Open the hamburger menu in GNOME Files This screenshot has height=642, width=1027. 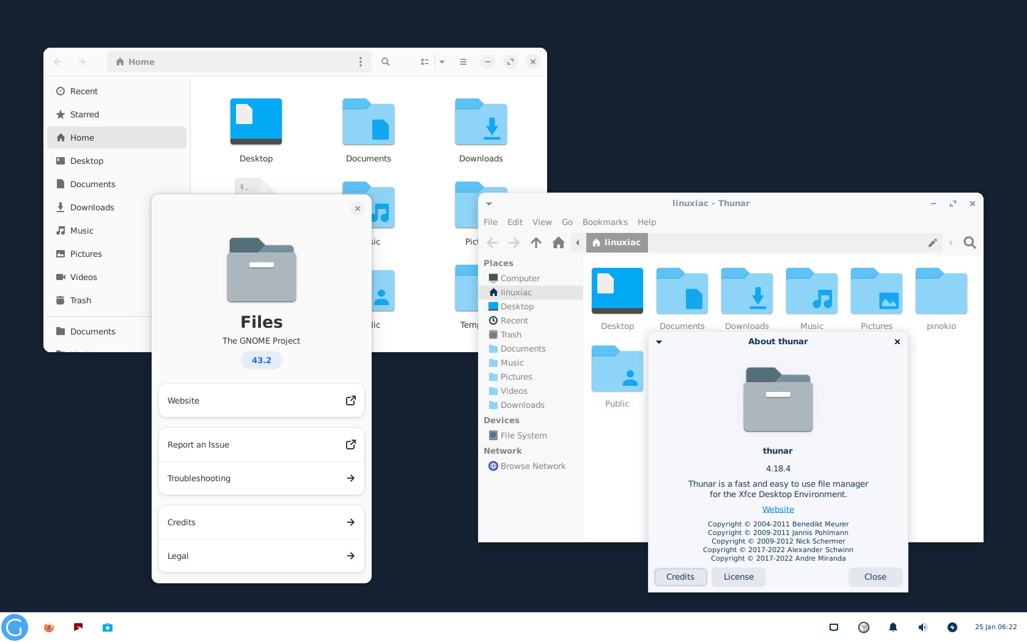click(x=463, y=62)
